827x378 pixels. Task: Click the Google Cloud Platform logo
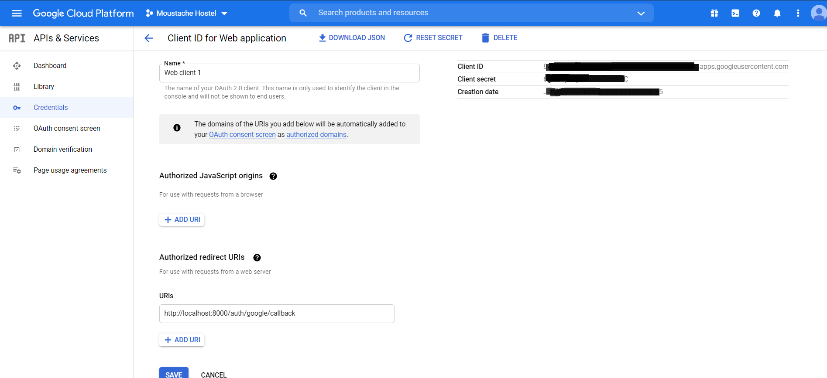click(83, 13)
